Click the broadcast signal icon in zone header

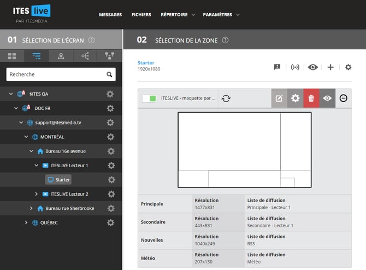click(295, 67)
